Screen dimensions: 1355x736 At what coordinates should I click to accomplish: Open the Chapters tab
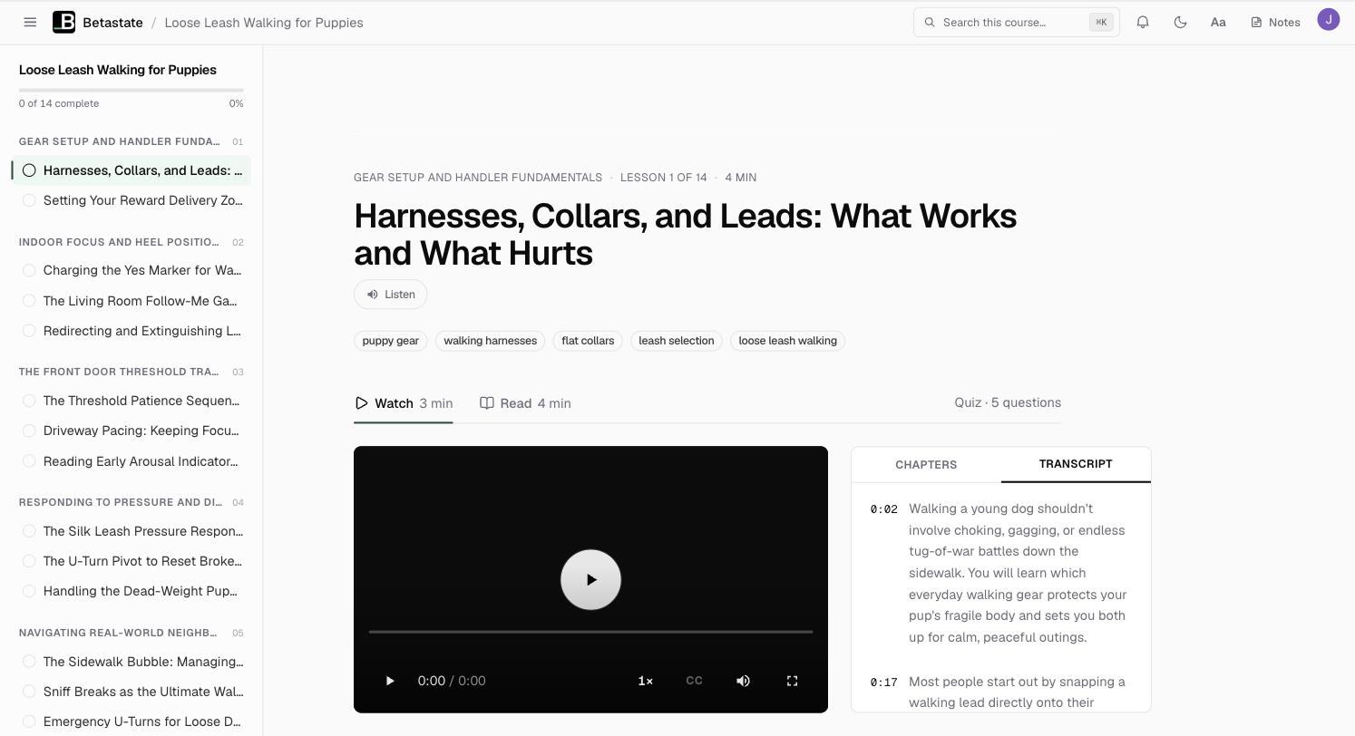(x=926, y=465)
